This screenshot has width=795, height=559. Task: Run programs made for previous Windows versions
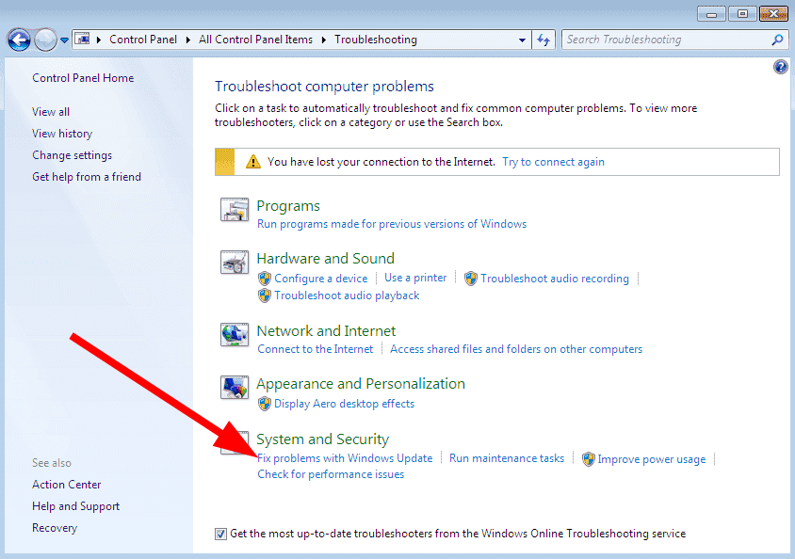tap(392, 224)
